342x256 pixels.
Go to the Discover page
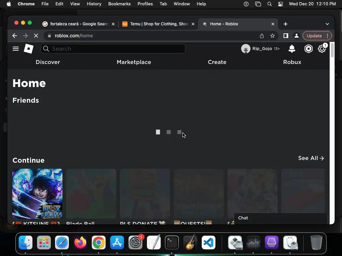[x=48, y=62]
